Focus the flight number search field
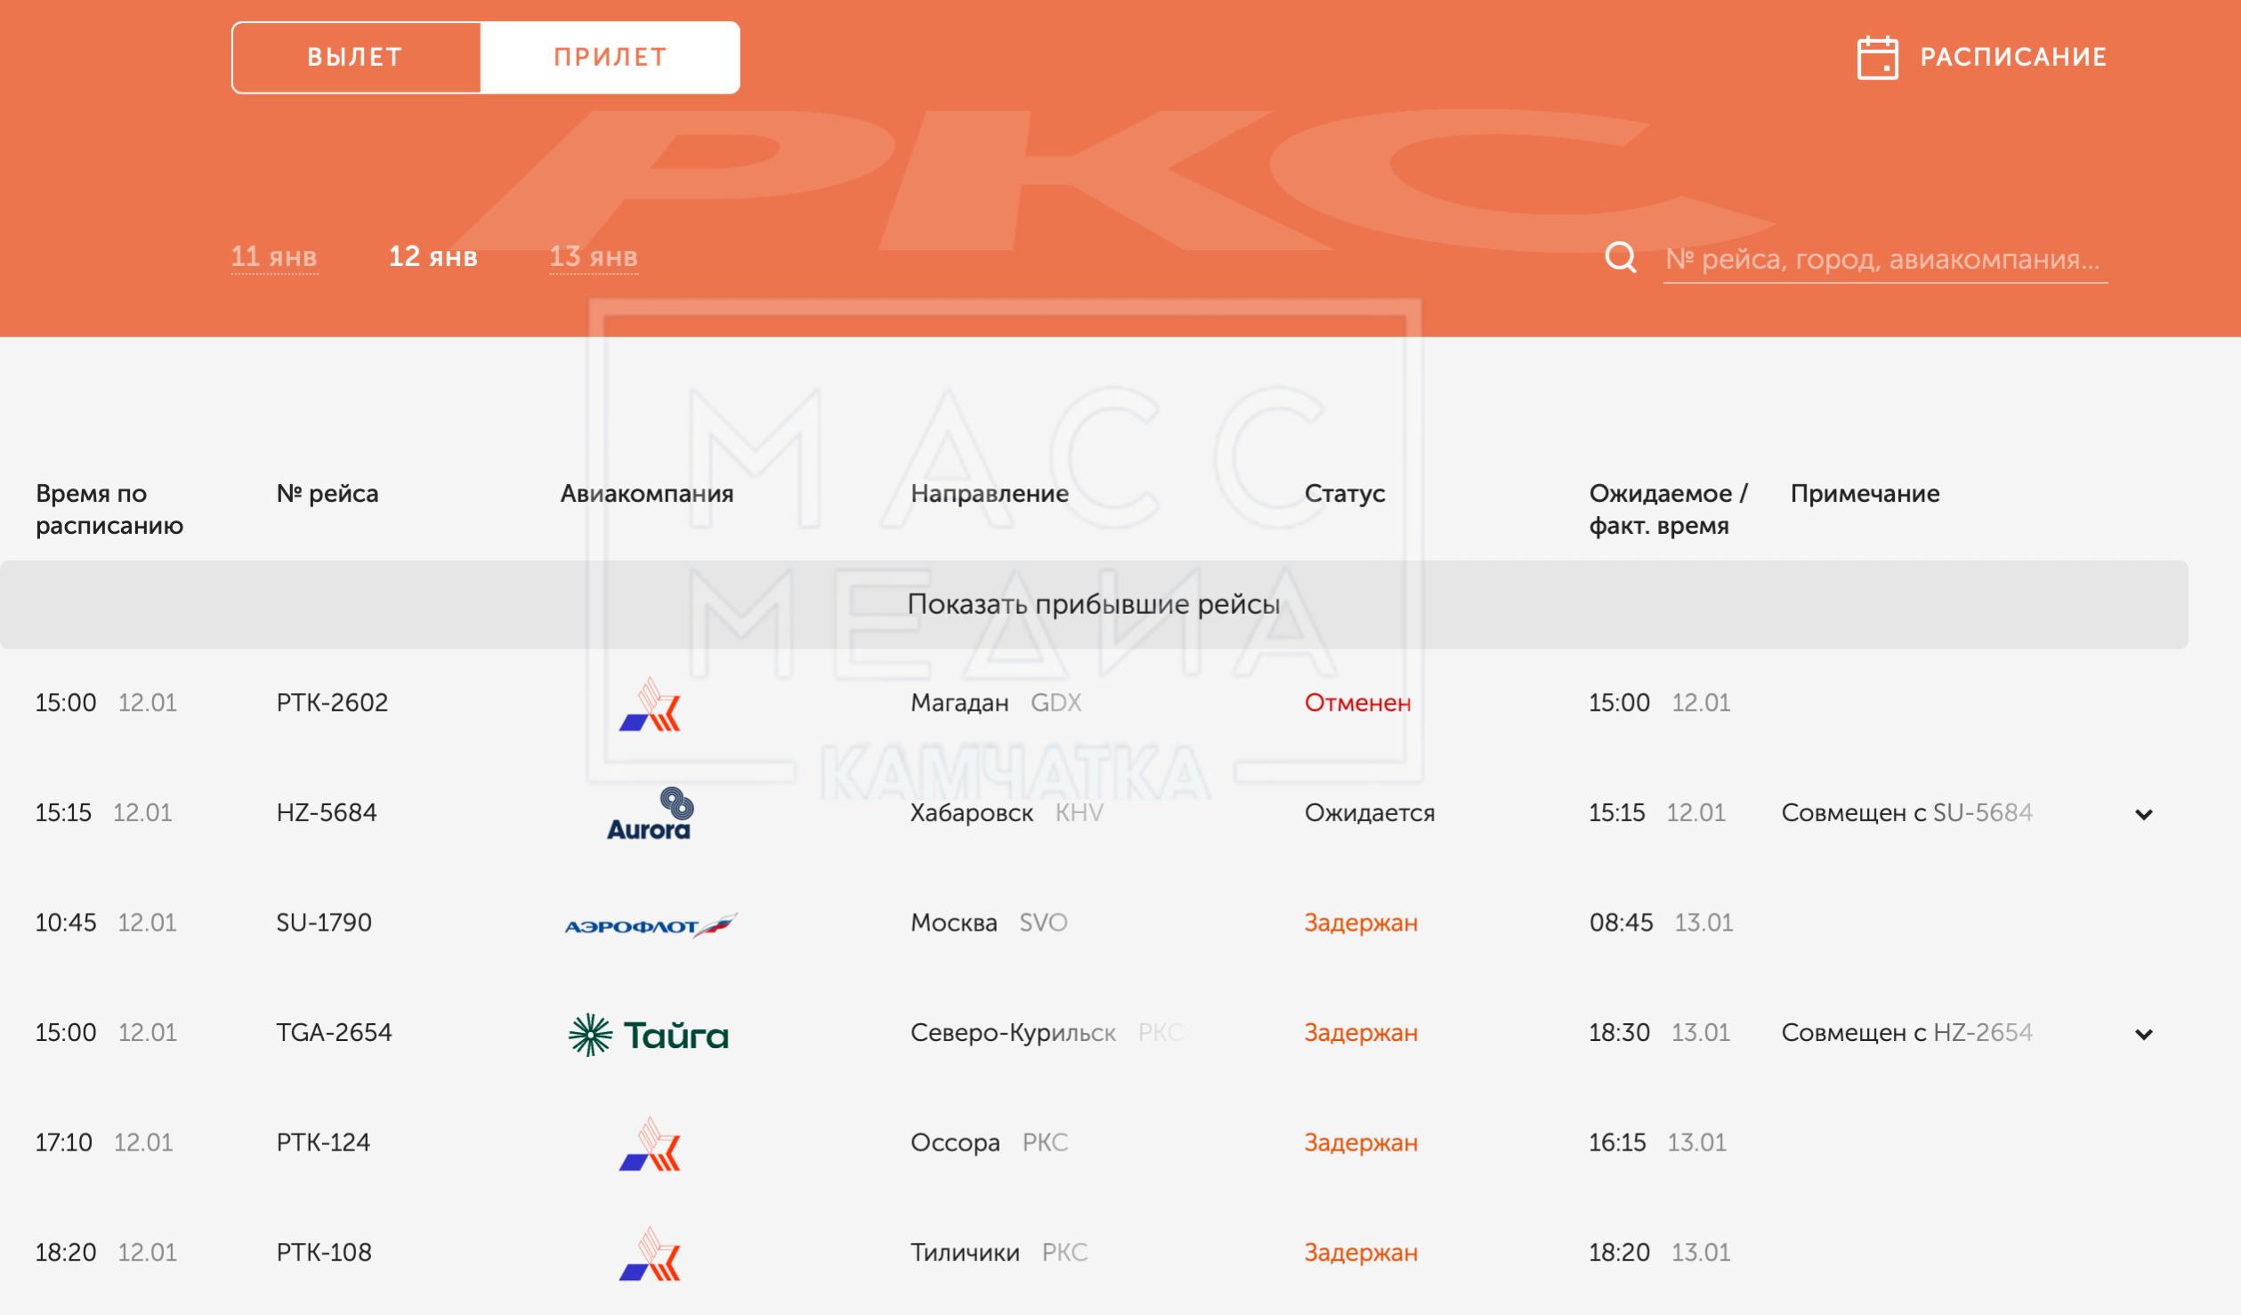The image size is (2241, 1315). [x=1882, y=259]
